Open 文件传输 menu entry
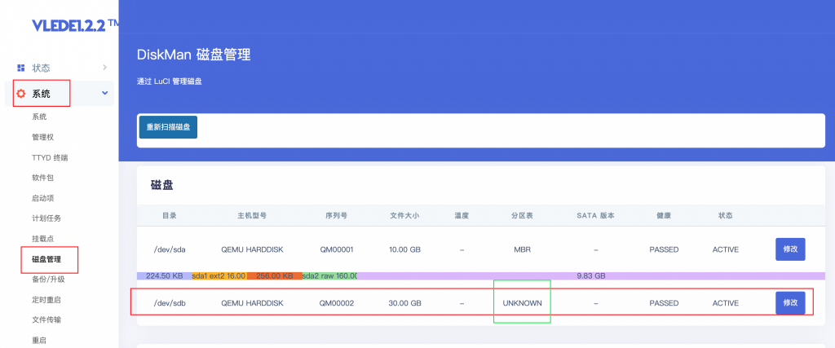Image resolution: width=835 pixels, height=348 pixels. 46,319
